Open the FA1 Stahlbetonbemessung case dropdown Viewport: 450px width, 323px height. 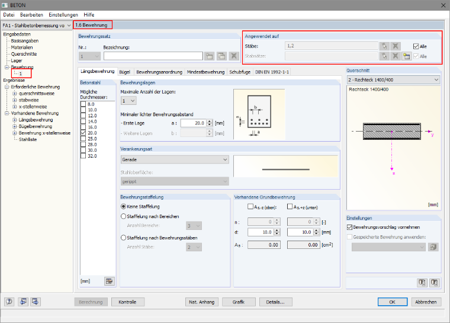pyautogui.click(x=69, y=25)
